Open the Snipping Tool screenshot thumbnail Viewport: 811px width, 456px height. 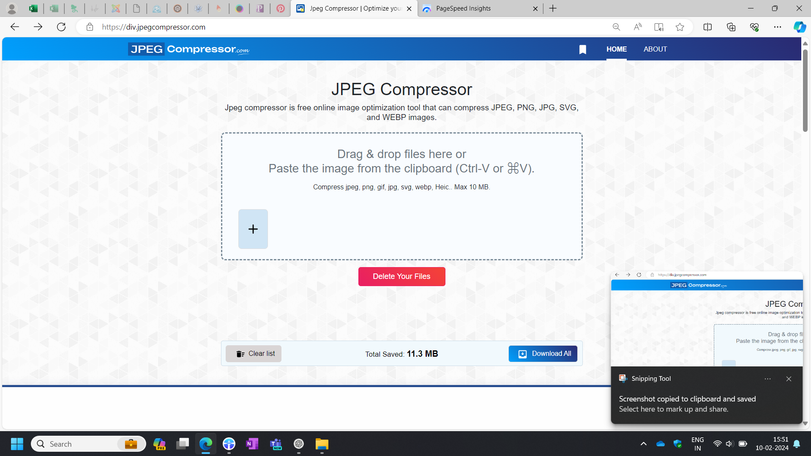pyautogui.click(x=707, y=319)
